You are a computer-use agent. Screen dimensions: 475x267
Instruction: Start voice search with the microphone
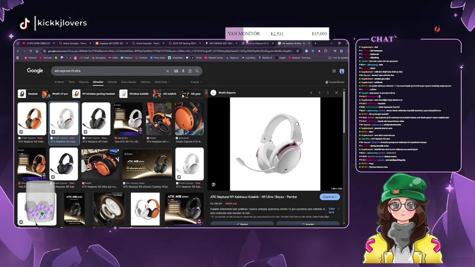coord(183,71)
